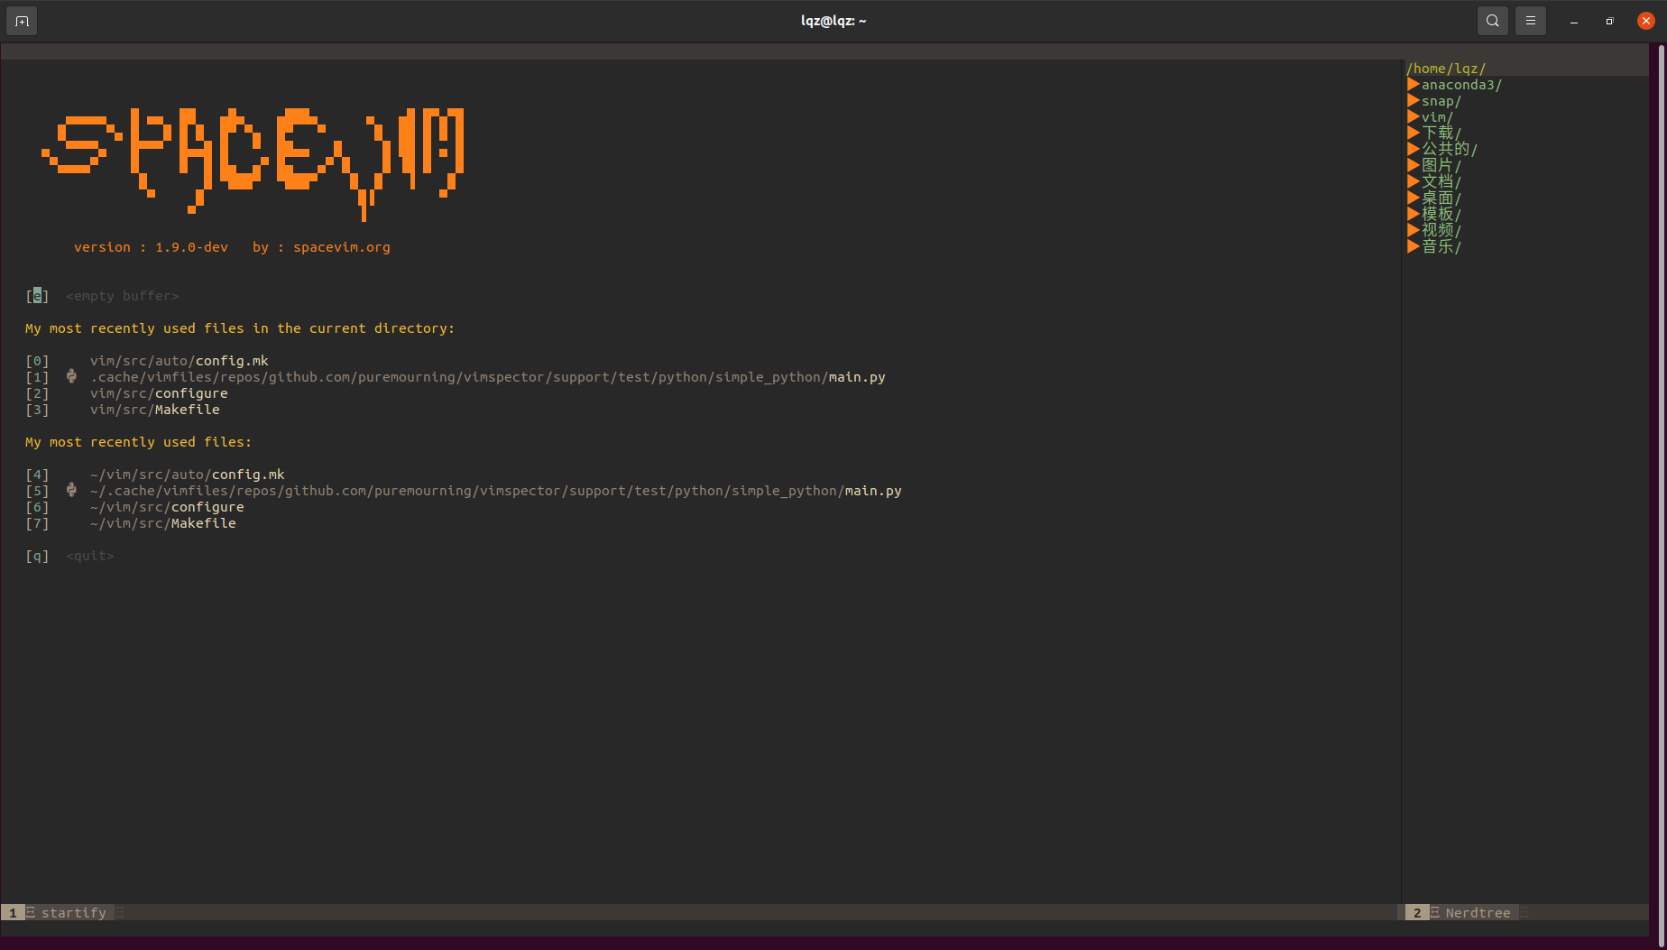Open ~/vim/src/configure entry [6]
Screen dimensions: 1667x950
[167, 507]
